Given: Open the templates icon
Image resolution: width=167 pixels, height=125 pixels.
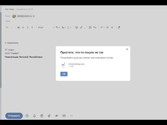Looking at the screenshot, I should pyautogui.click(x=42, y=116).
